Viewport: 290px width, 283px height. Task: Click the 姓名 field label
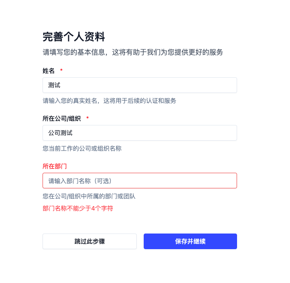[49, 71]
